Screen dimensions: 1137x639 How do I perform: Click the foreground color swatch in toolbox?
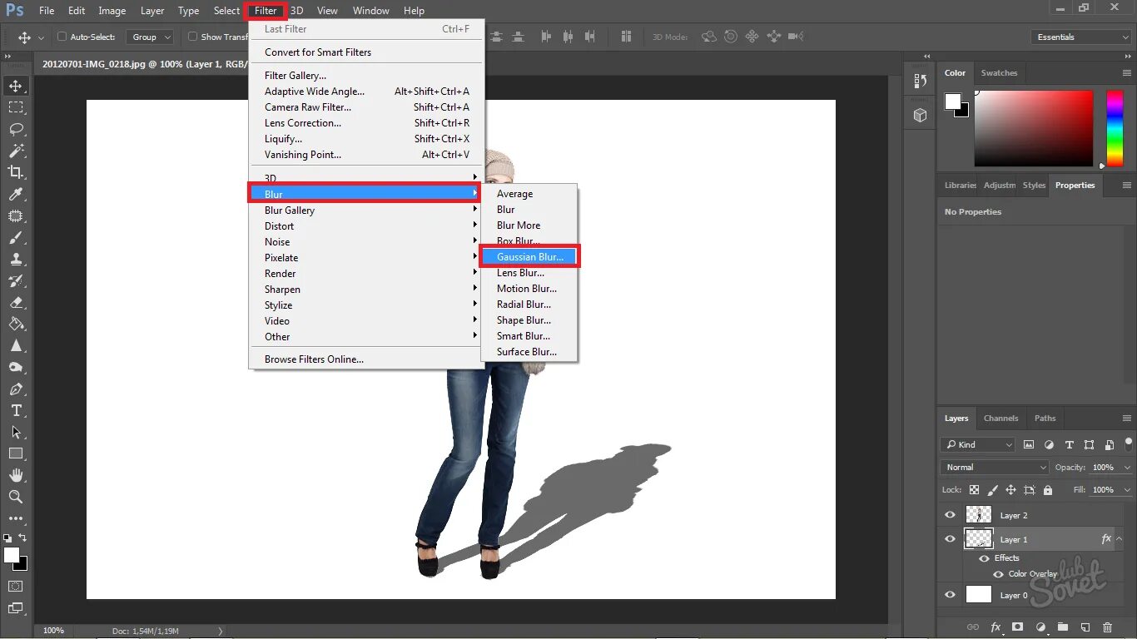point(12,555)
